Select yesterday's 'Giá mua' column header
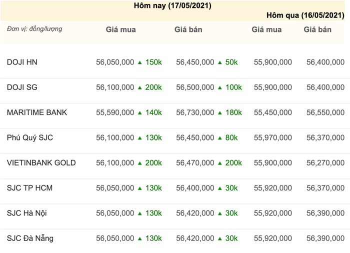Viewport: 350px width, 253px height. click(x=266, y=29)
